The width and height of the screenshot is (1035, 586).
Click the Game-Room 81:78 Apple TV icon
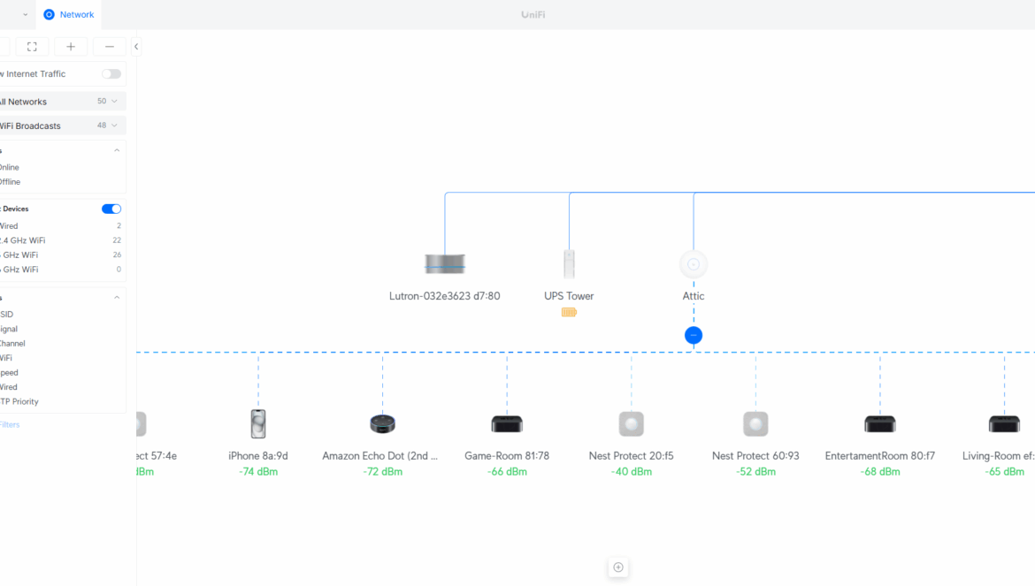point(507,424)
